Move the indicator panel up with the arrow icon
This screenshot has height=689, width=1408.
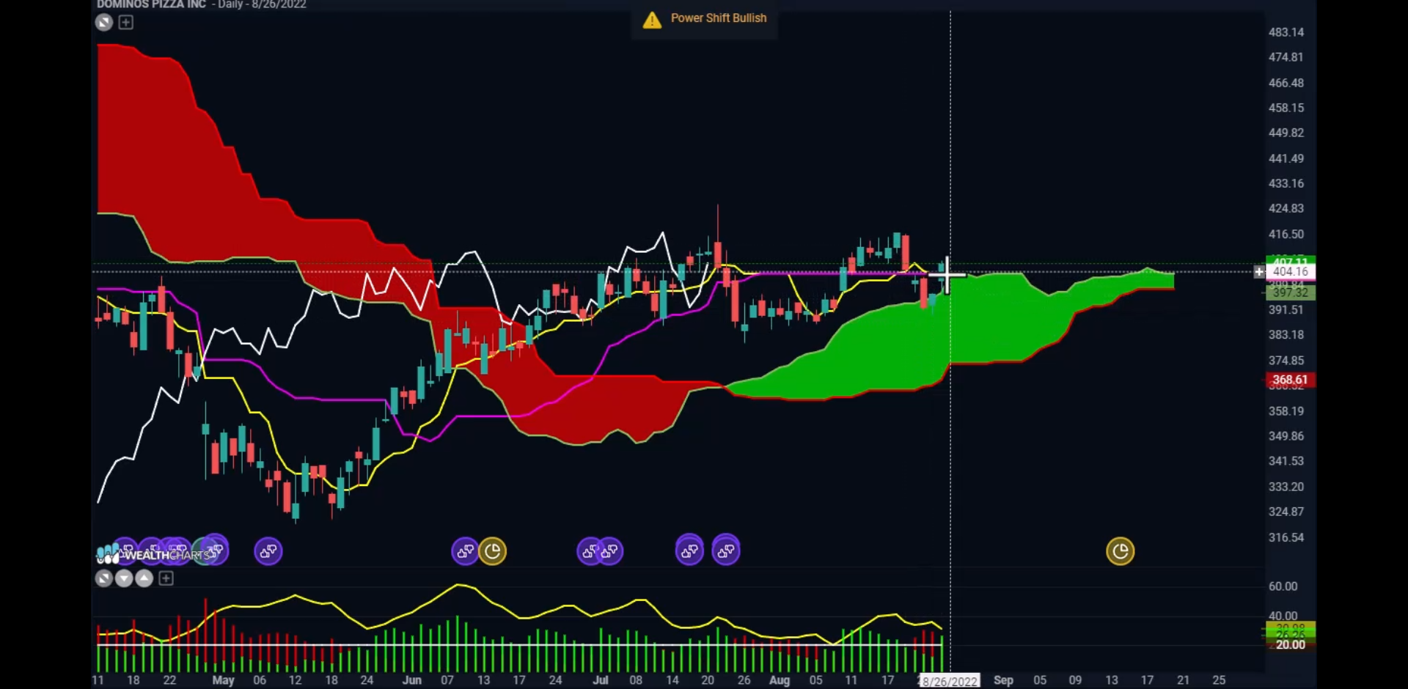144,579
